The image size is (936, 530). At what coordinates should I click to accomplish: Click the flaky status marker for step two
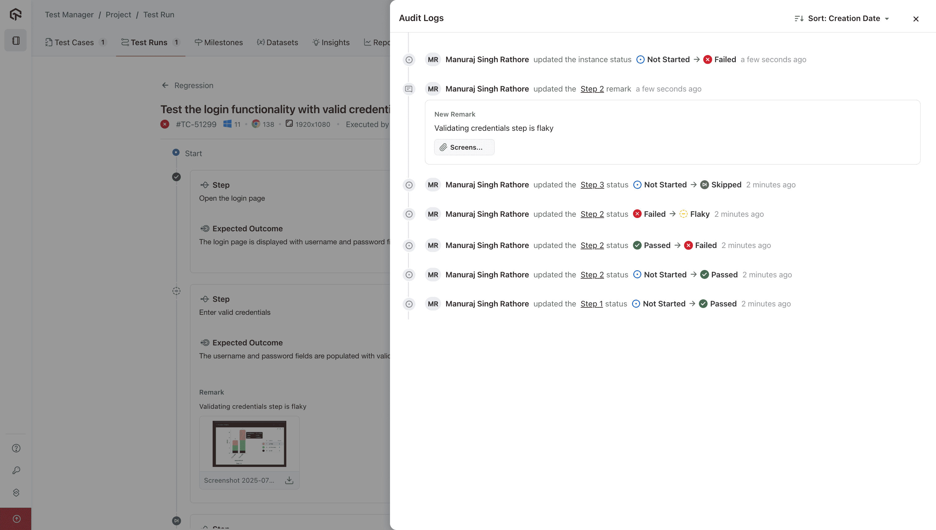coord(176,291)
